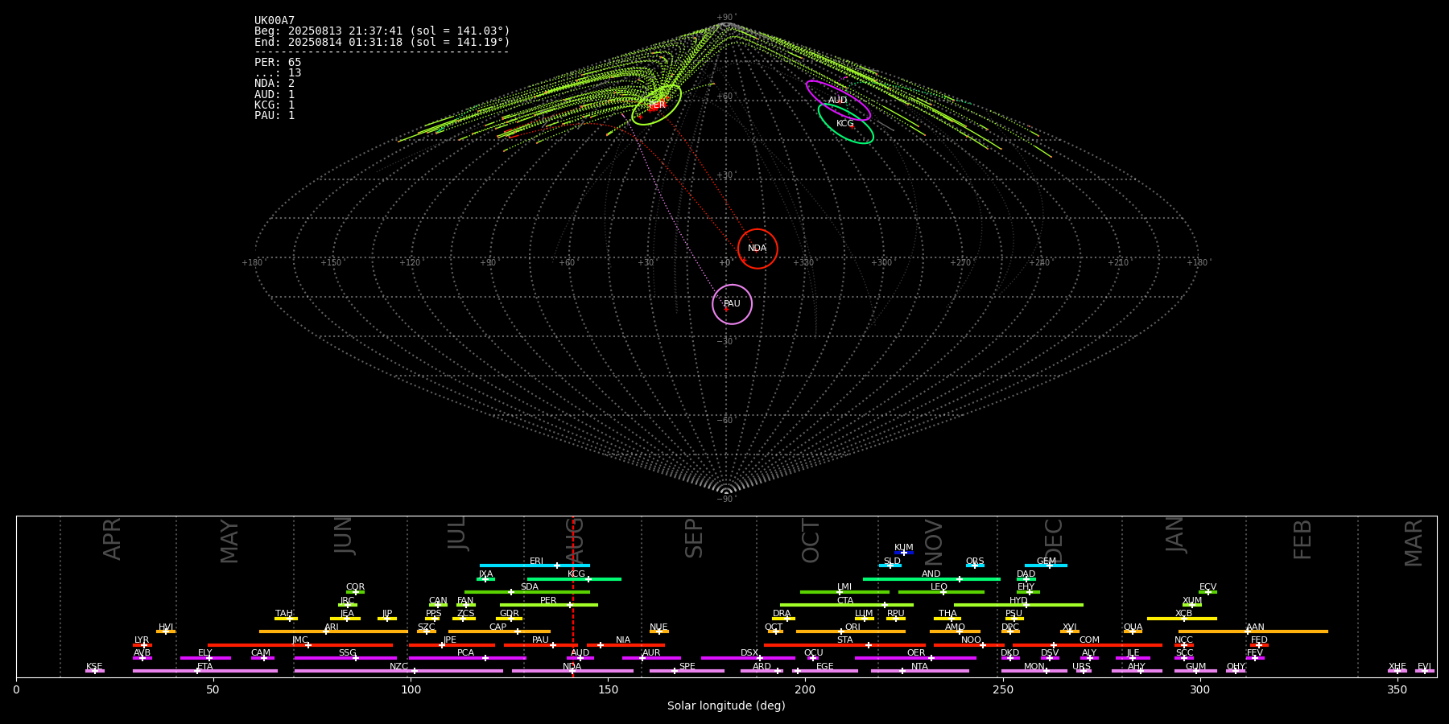
Task: Click the QUA shower bar in the timeline
Action: 1133,631
